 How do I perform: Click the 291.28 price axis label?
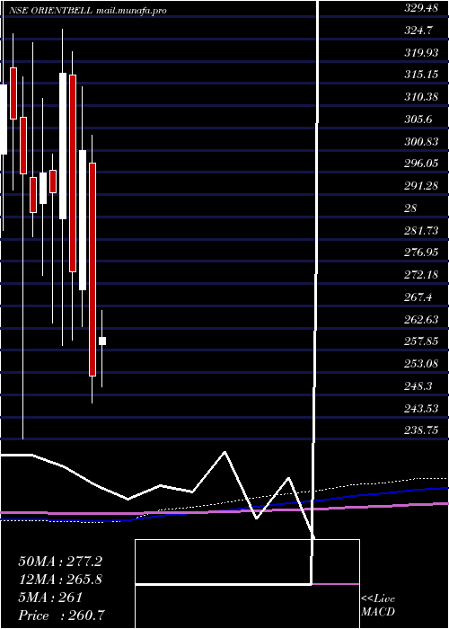pyautogui.click(x=421, y=186)
